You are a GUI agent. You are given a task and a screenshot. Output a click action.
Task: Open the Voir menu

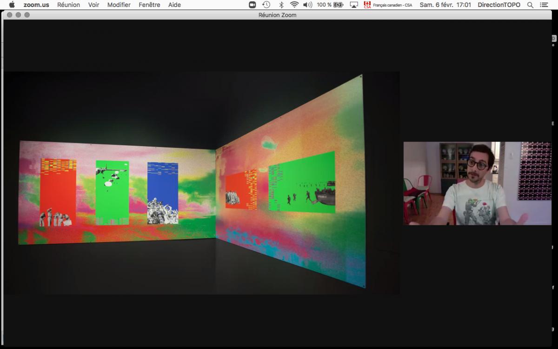tap(93, 5)
